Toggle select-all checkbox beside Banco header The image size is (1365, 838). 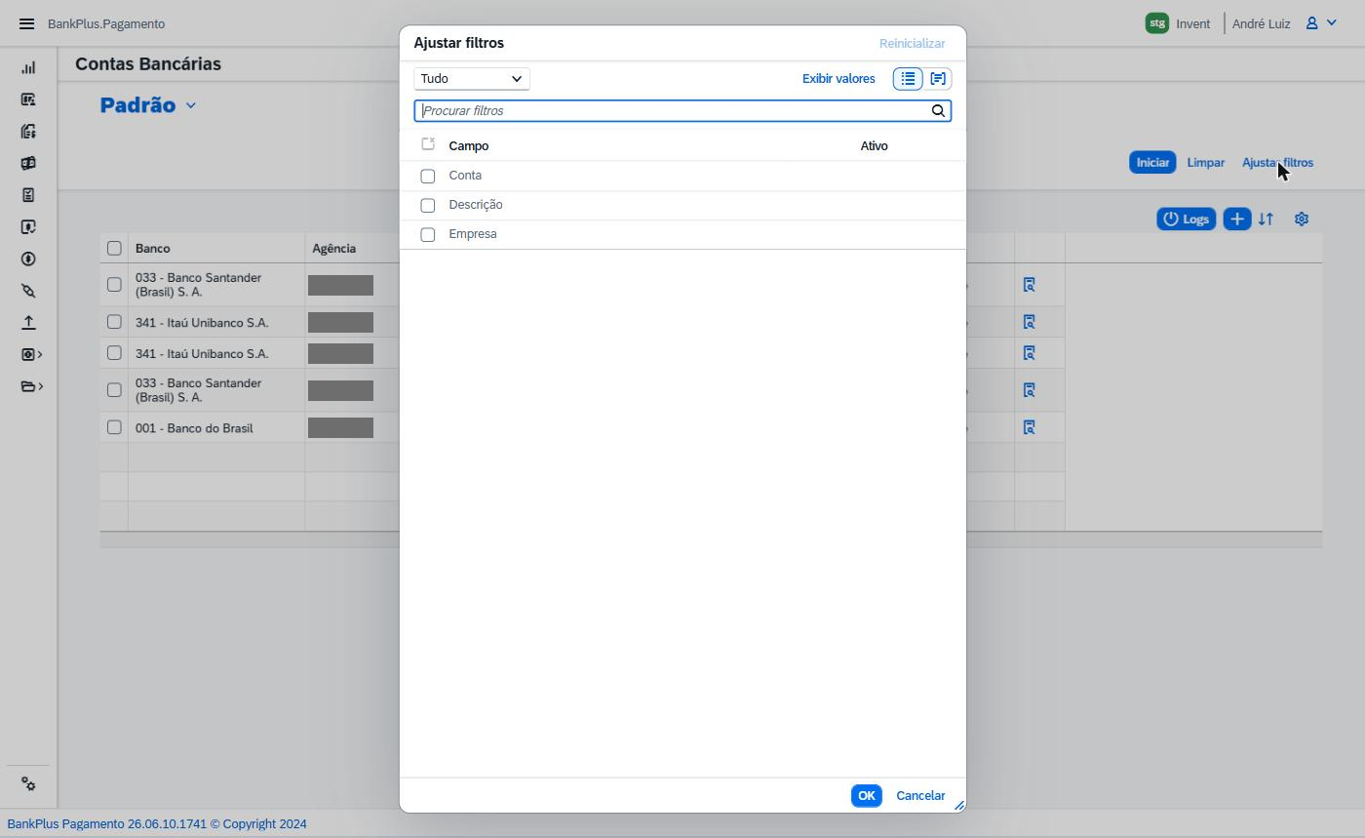point(114,249)
